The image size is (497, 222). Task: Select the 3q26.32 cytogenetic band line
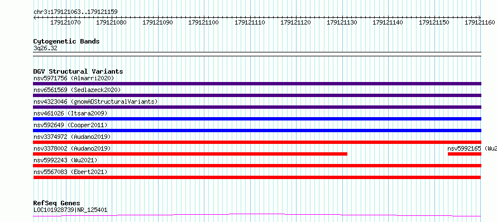257,54
